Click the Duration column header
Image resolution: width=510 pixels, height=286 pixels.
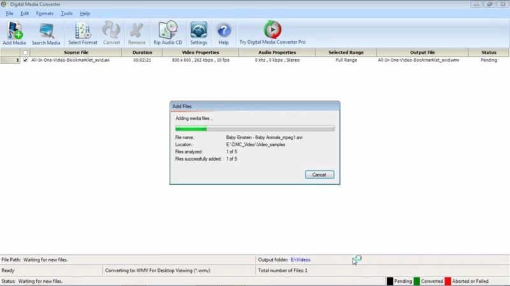(x=142, y=52)
